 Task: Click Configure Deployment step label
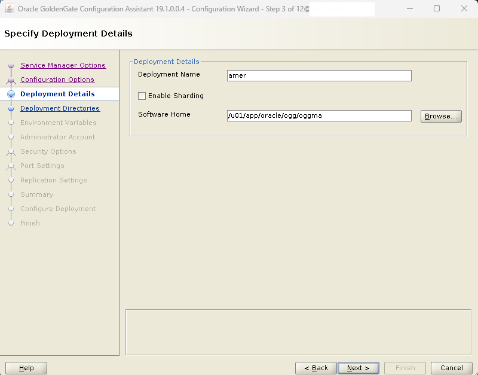(58, 209)
